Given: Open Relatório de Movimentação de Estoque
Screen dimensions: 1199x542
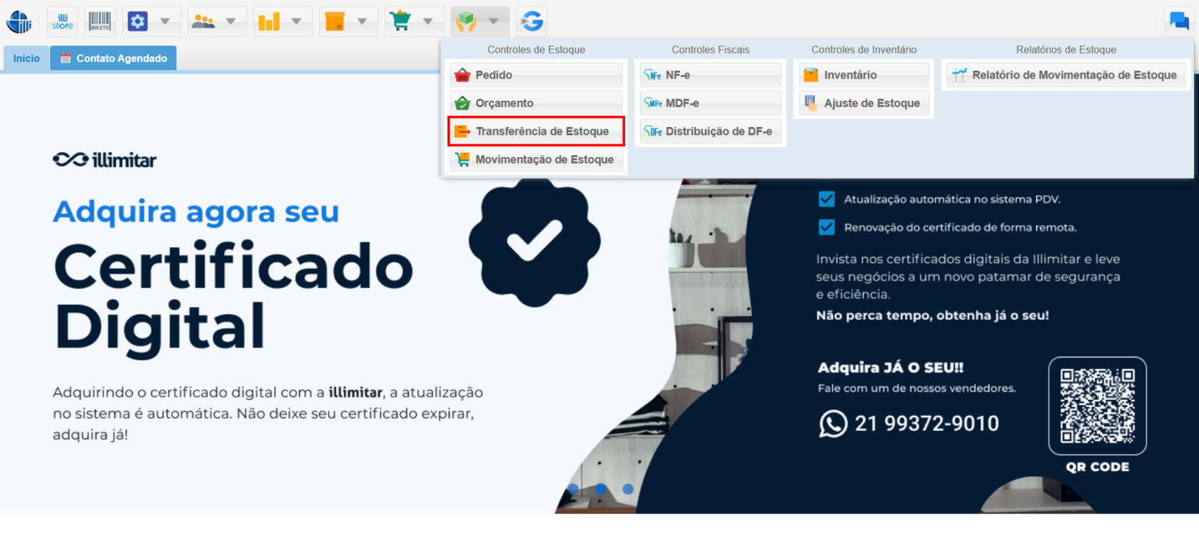Looking at the screenshot, I should [1066, 75].
